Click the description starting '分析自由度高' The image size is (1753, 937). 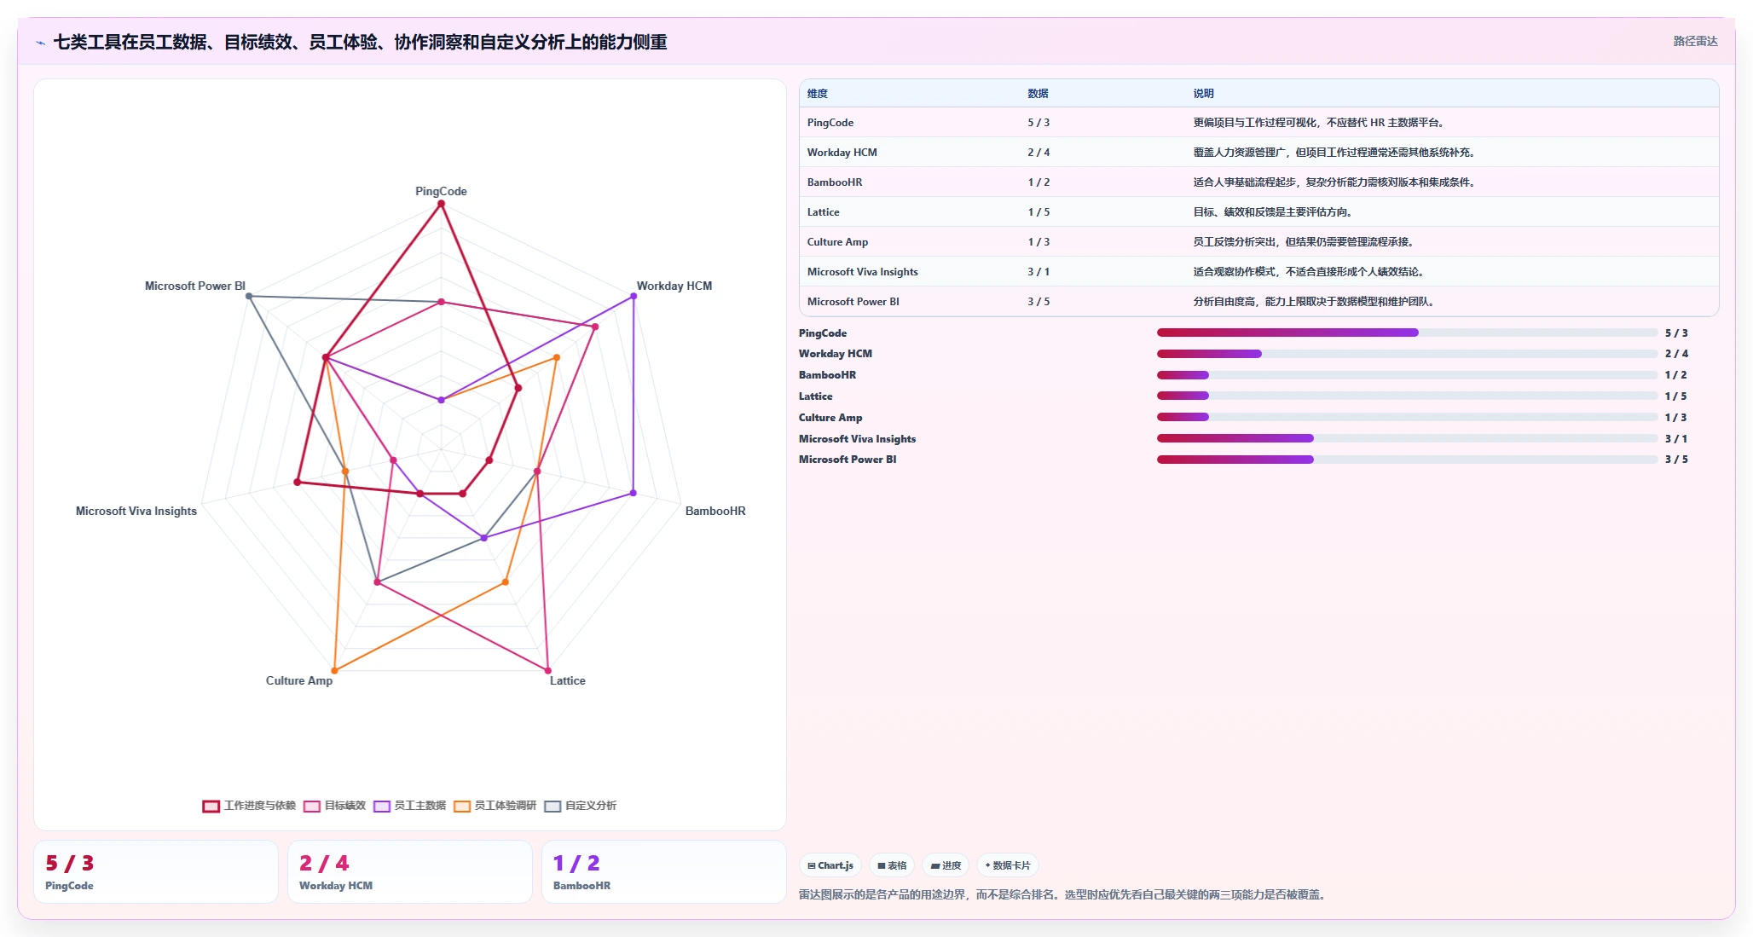pos(1316,302)
